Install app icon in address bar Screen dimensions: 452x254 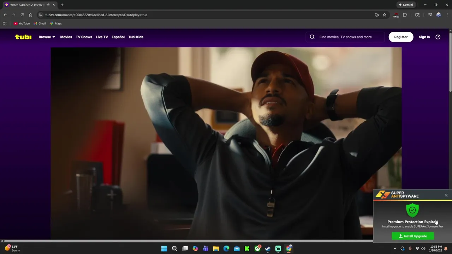(377, 15)
